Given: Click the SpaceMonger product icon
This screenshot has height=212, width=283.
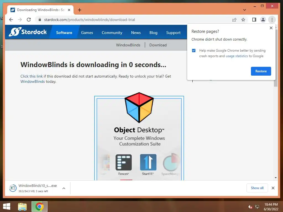Looking at the screenshot, I should point(171,162).
